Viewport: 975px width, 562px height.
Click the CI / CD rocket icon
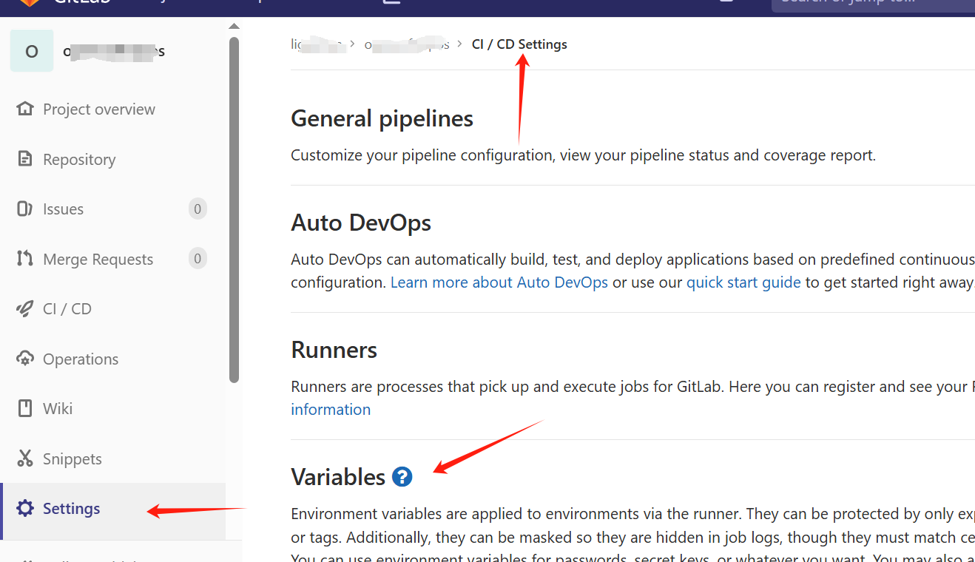[25, 309]
